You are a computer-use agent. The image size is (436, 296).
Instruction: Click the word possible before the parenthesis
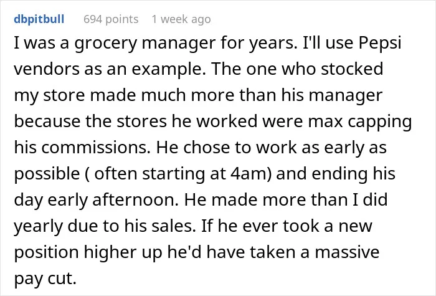[47, 174]
